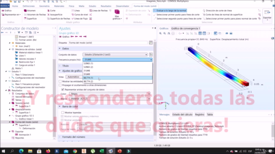This screenshot has width=275, height=154.
Task: Switch to Estado del cálculo tab
Action: point(182,115)
